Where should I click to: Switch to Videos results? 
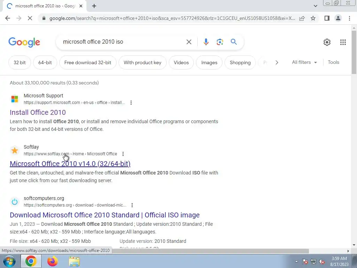point(181,62)
